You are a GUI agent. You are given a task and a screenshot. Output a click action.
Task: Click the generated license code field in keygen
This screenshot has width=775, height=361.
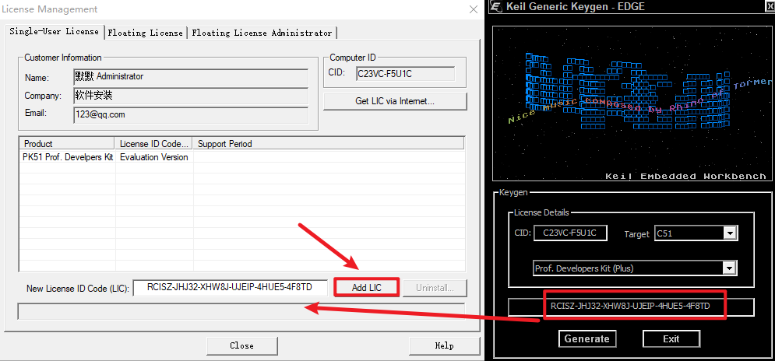631,307
